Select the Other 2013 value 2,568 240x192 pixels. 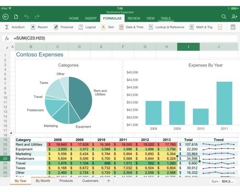pos(167,173)
